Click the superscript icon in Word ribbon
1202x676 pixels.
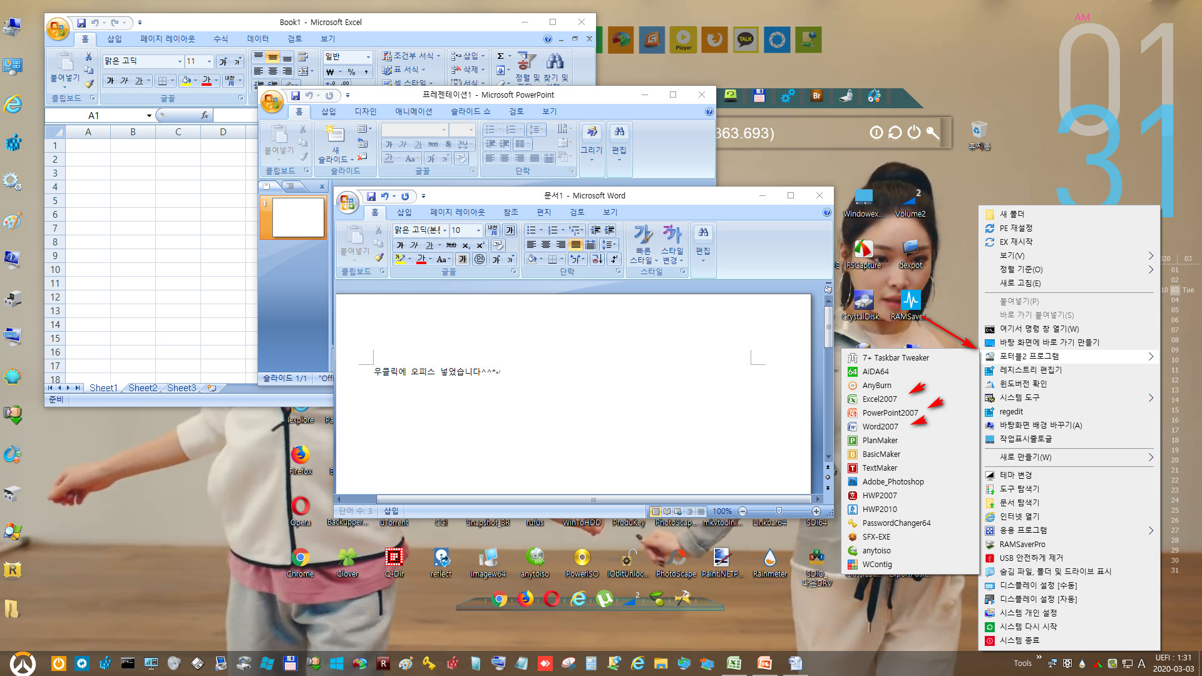click(481, 245)
